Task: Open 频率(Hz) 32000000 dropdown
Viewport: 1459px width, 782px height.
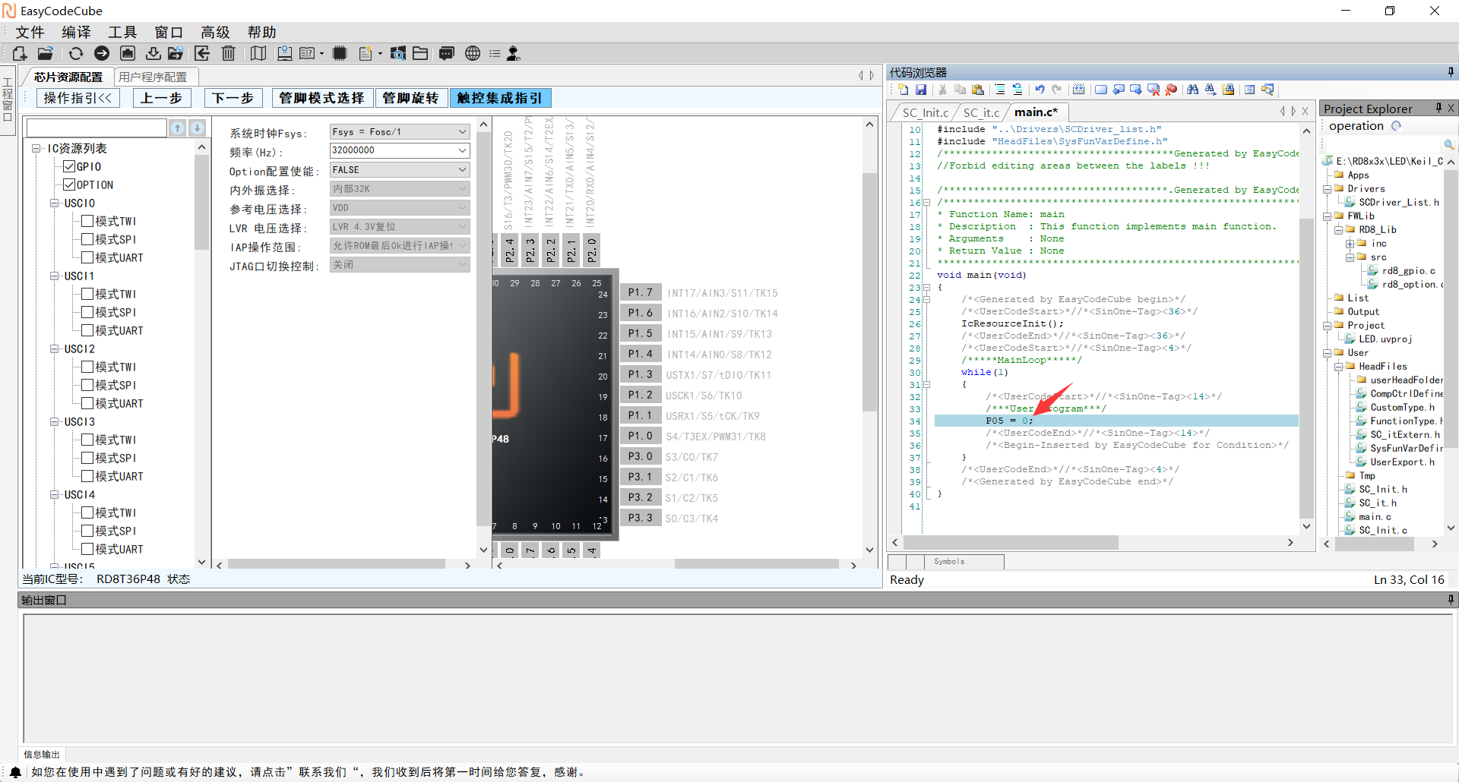Action: click(x=400, y=150)
